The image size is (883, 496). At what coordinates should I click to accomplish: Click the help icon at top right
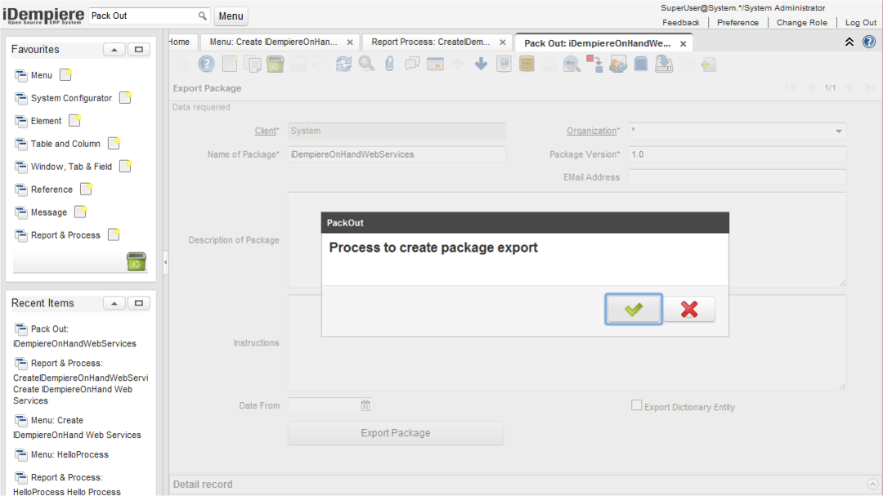869,42
